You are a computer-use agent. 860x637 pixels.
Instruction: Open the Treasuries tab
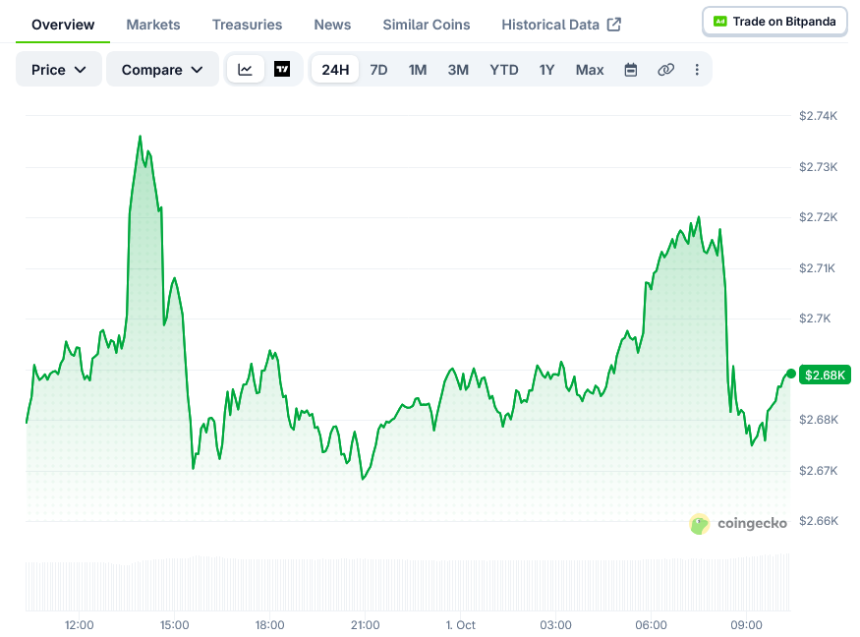click(x=247, y=25)
